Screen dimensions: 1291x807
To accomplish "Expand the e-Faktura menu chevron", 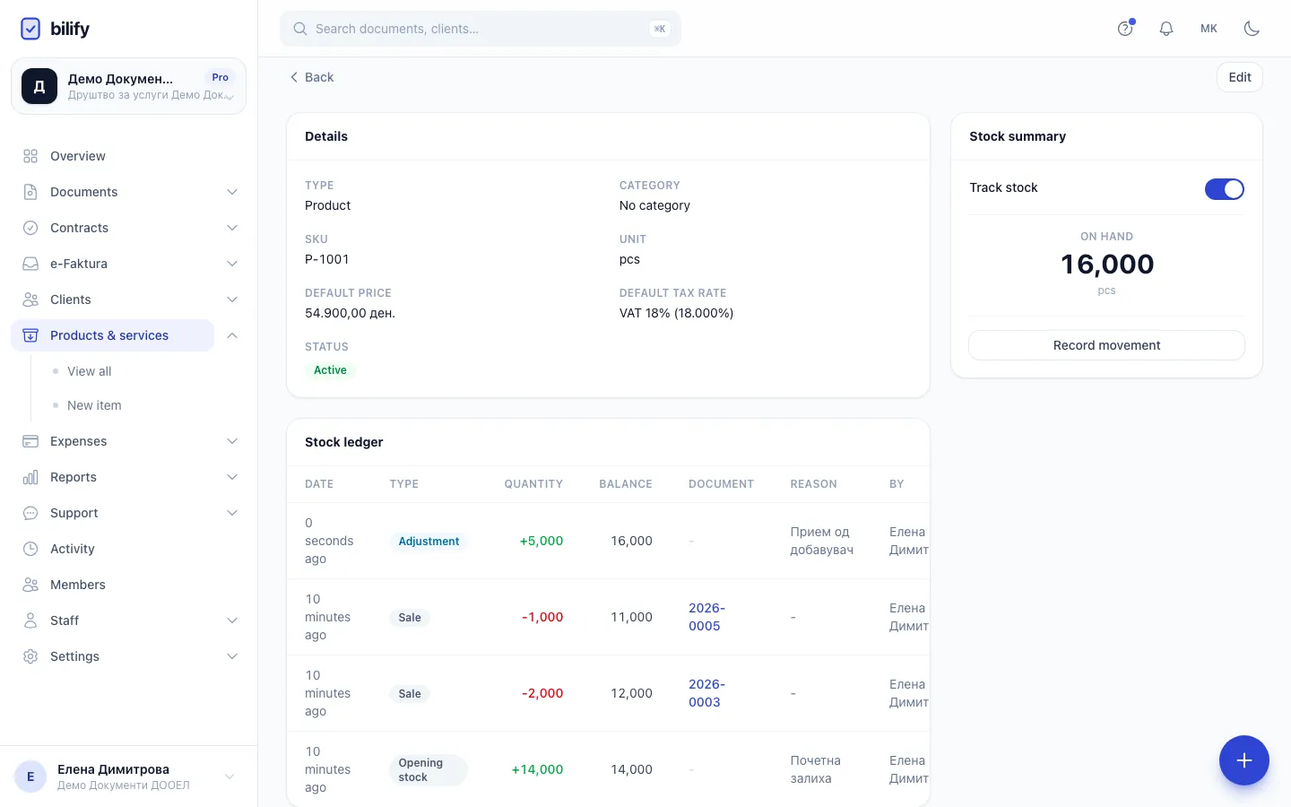I will pyautogui.click(x=232, y=264).
